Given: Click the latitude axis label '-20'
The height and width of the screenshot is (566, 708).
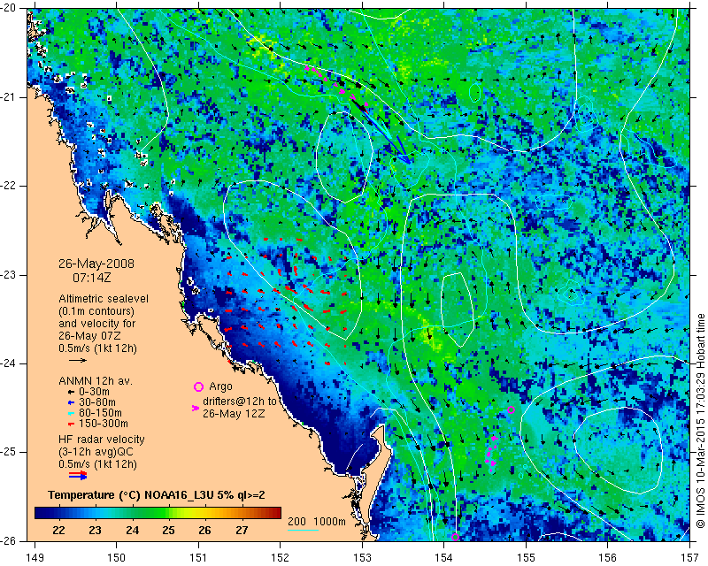Looking at the screenshot, I should (x=9, y=8).
